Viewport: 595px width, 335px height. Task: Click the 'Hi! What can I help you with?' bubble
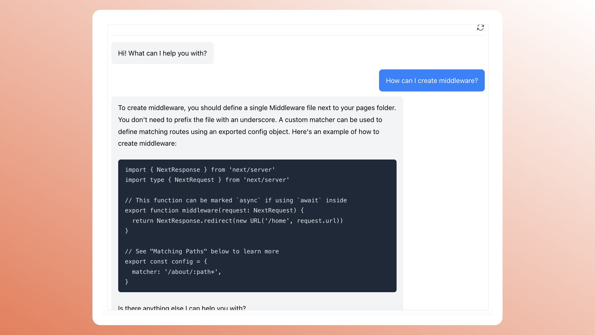(x=162, y=53)
